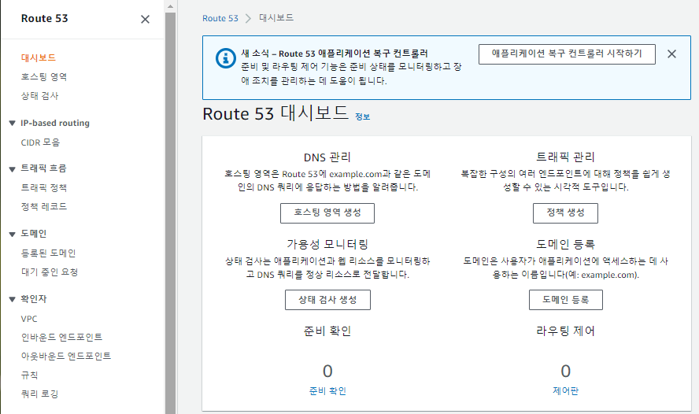Go to 규칙 in the sidebar
Image resolution: width=699 pixels, height=414 pixels.
point(29,375)
